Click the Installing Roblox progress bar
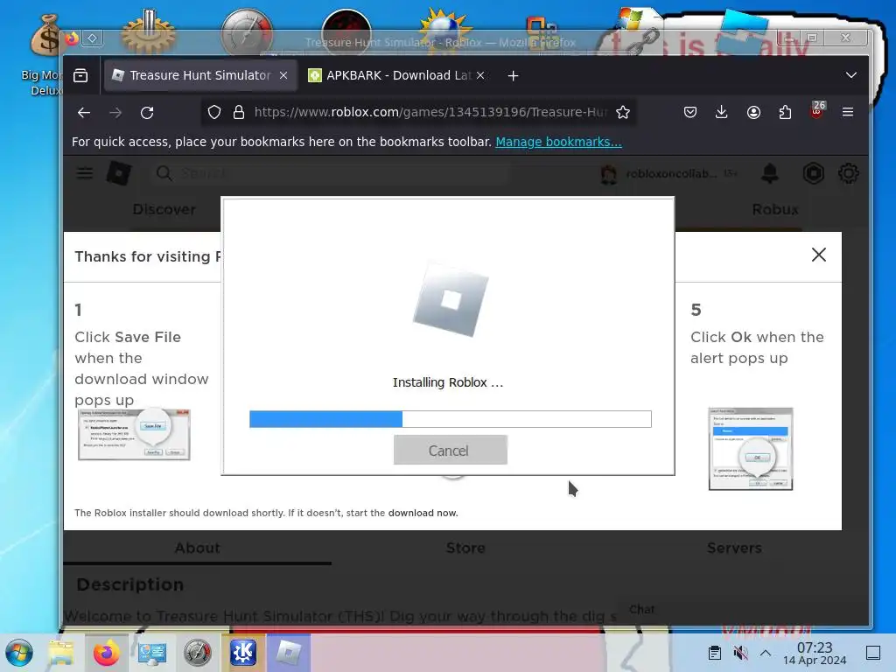 click(451, 419)
